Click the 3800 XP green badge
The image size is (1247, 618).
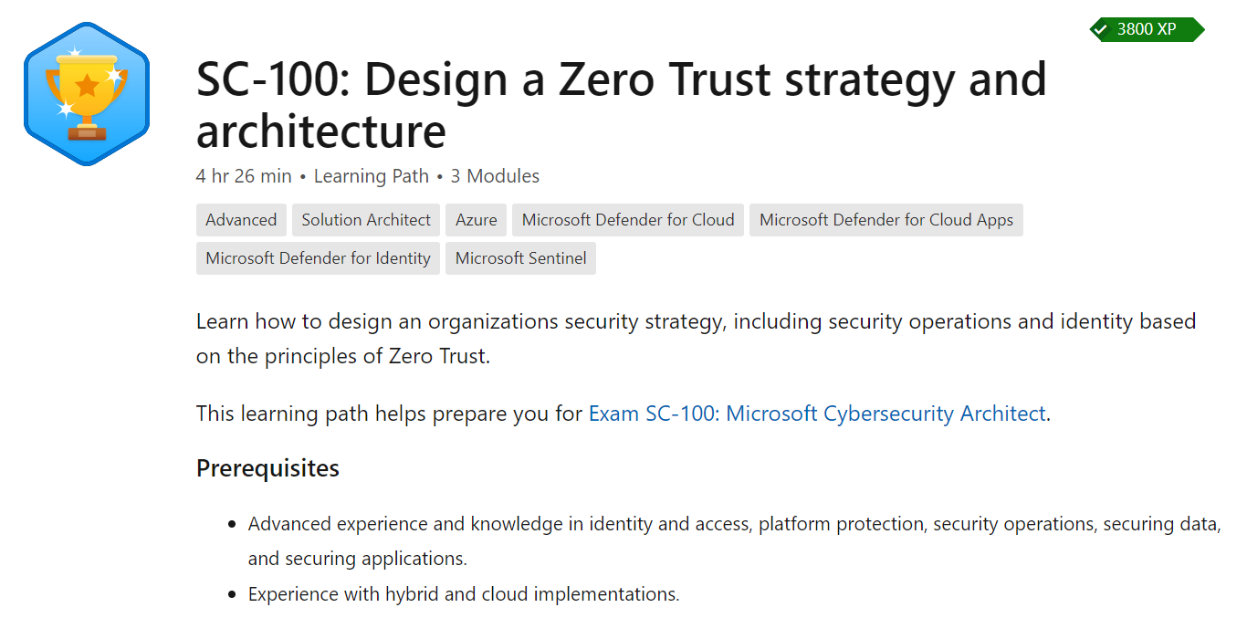(x=1147, y=29)
